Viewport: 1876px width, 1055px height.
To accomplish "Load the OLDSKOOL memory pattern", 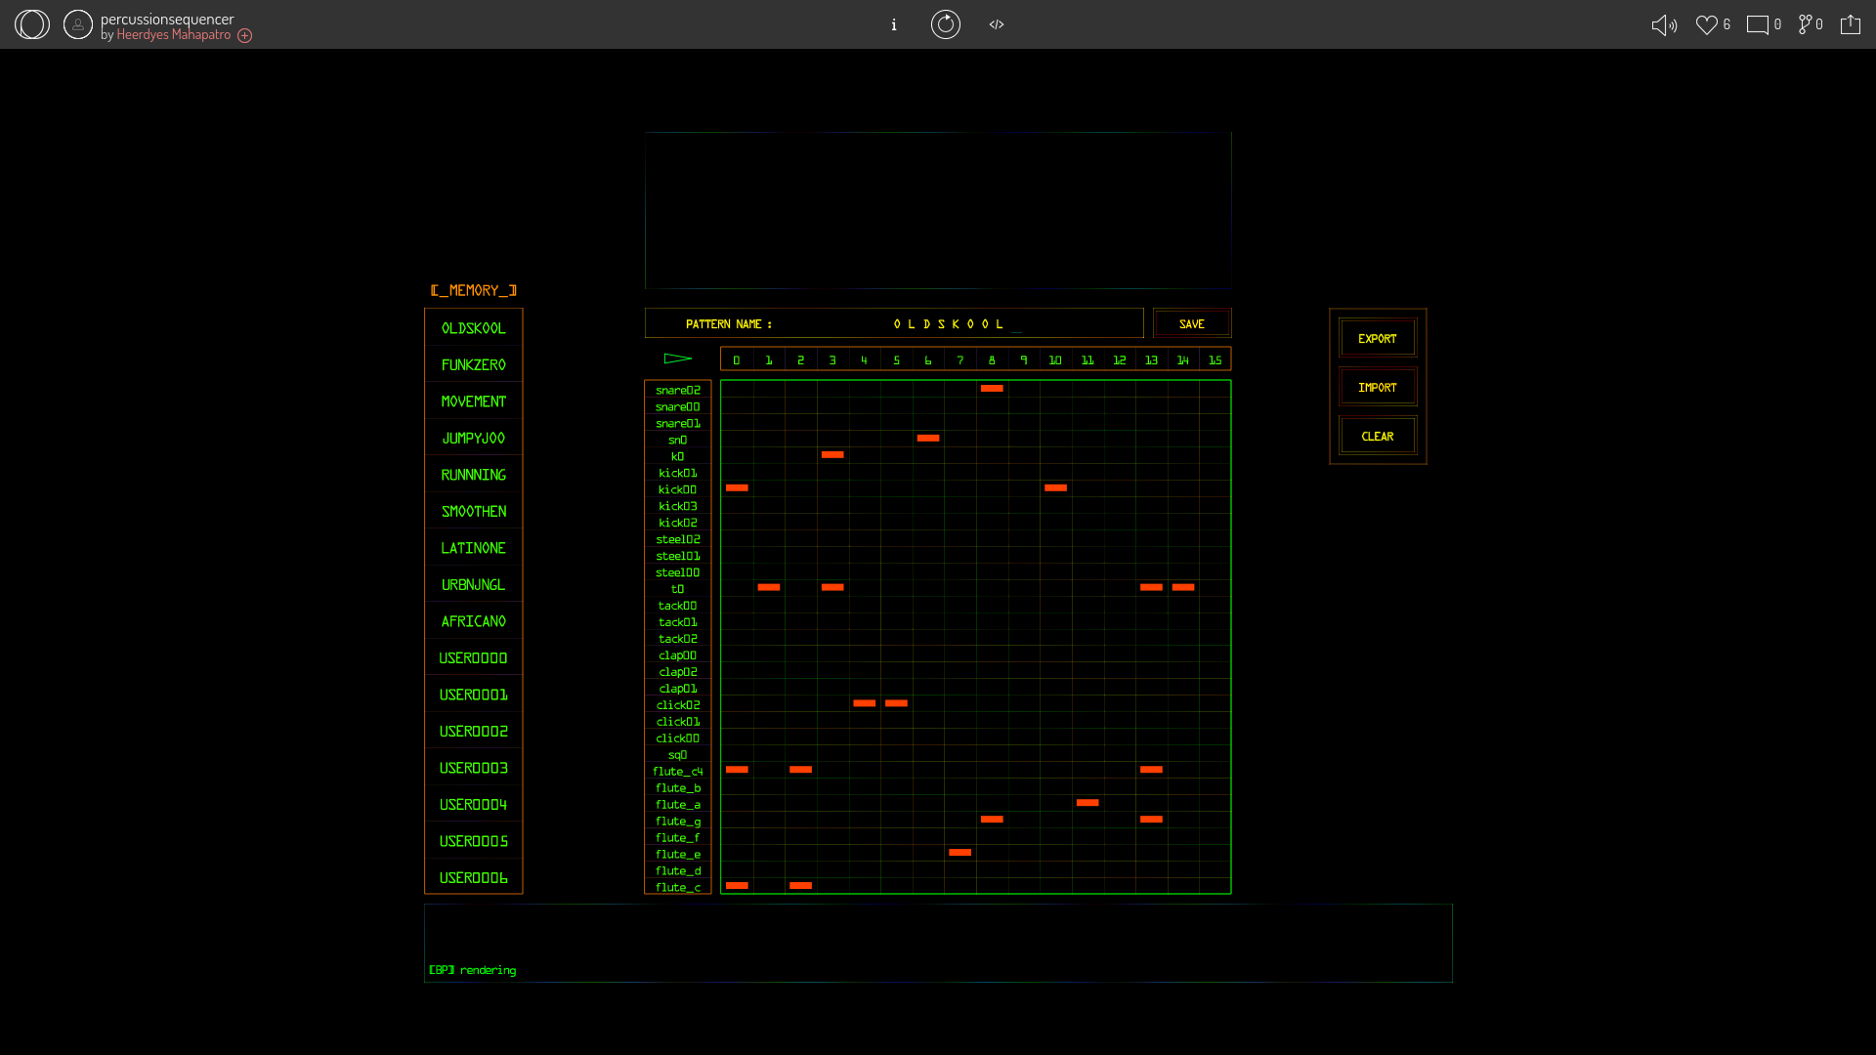I will point(474,328).
